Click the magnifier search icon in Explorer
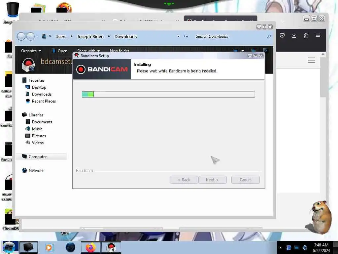Screen dimensions: 338x254 pos(269,36)
